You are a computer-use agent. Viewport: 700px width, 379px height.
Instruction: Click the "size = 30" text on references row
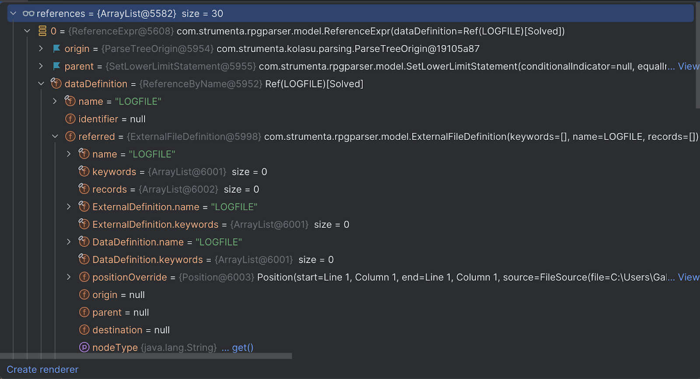202,14
